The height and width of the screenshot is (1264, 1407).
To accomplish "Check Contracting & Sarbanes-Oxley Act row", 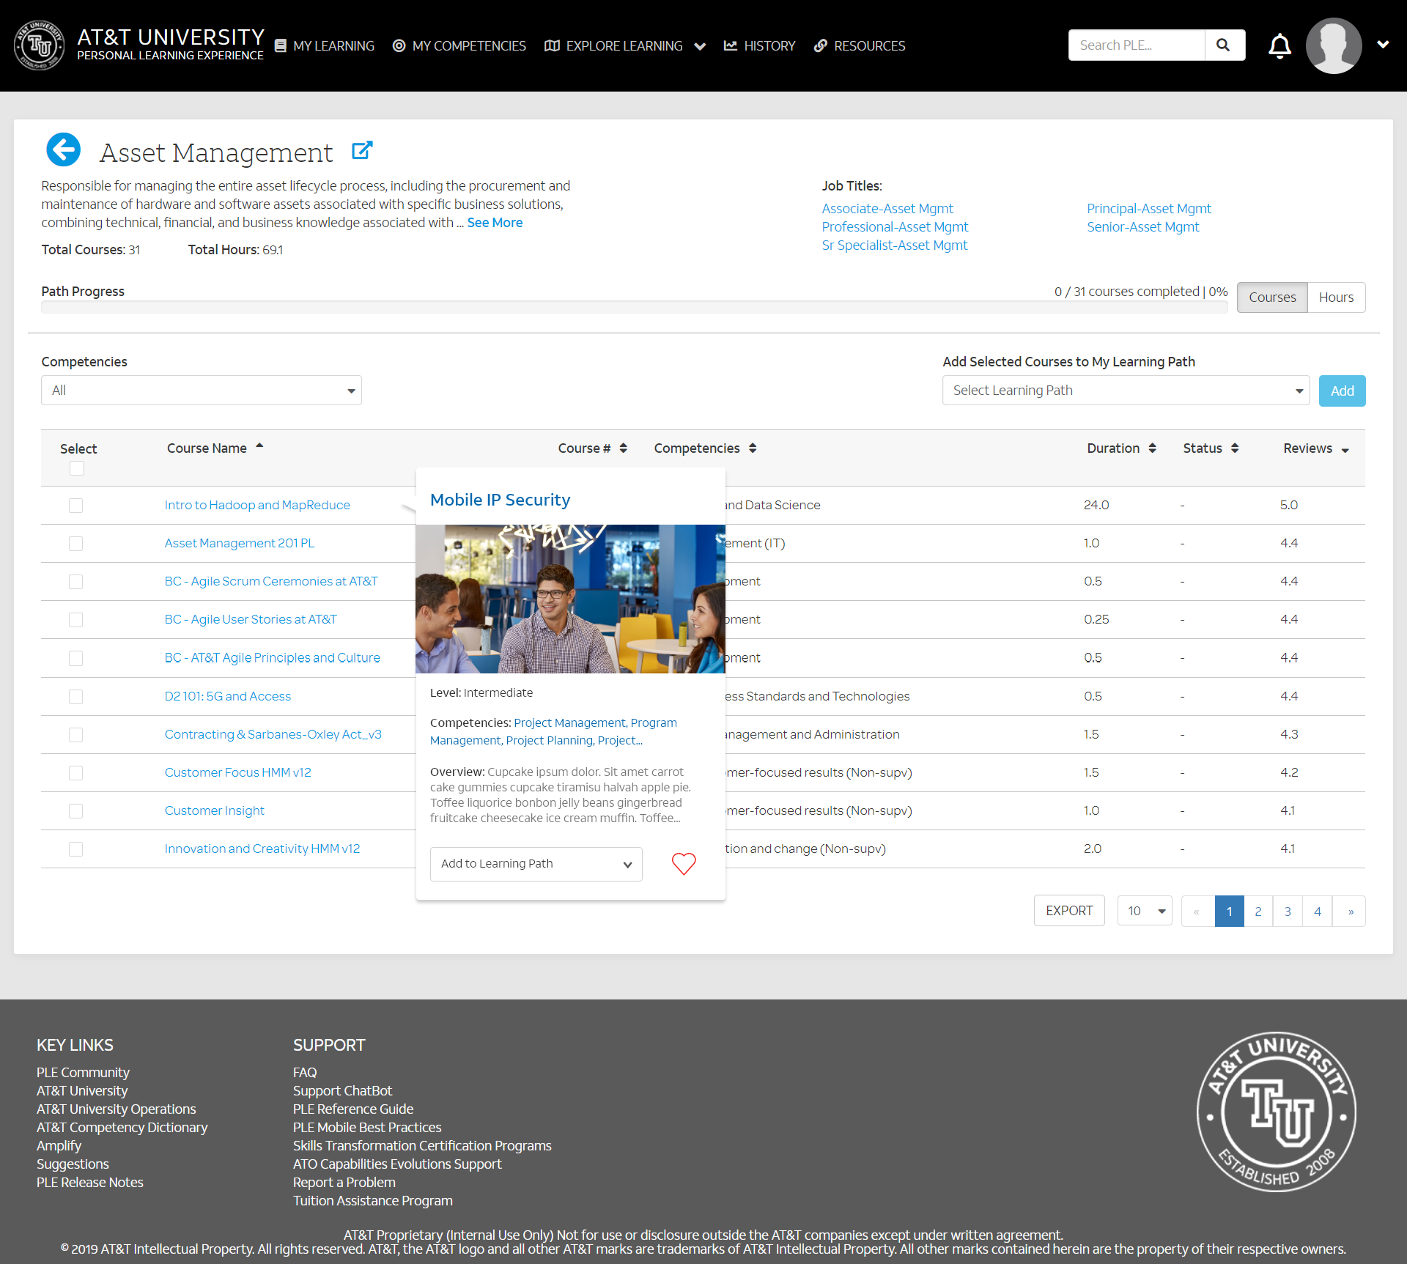I will [75, 735].
